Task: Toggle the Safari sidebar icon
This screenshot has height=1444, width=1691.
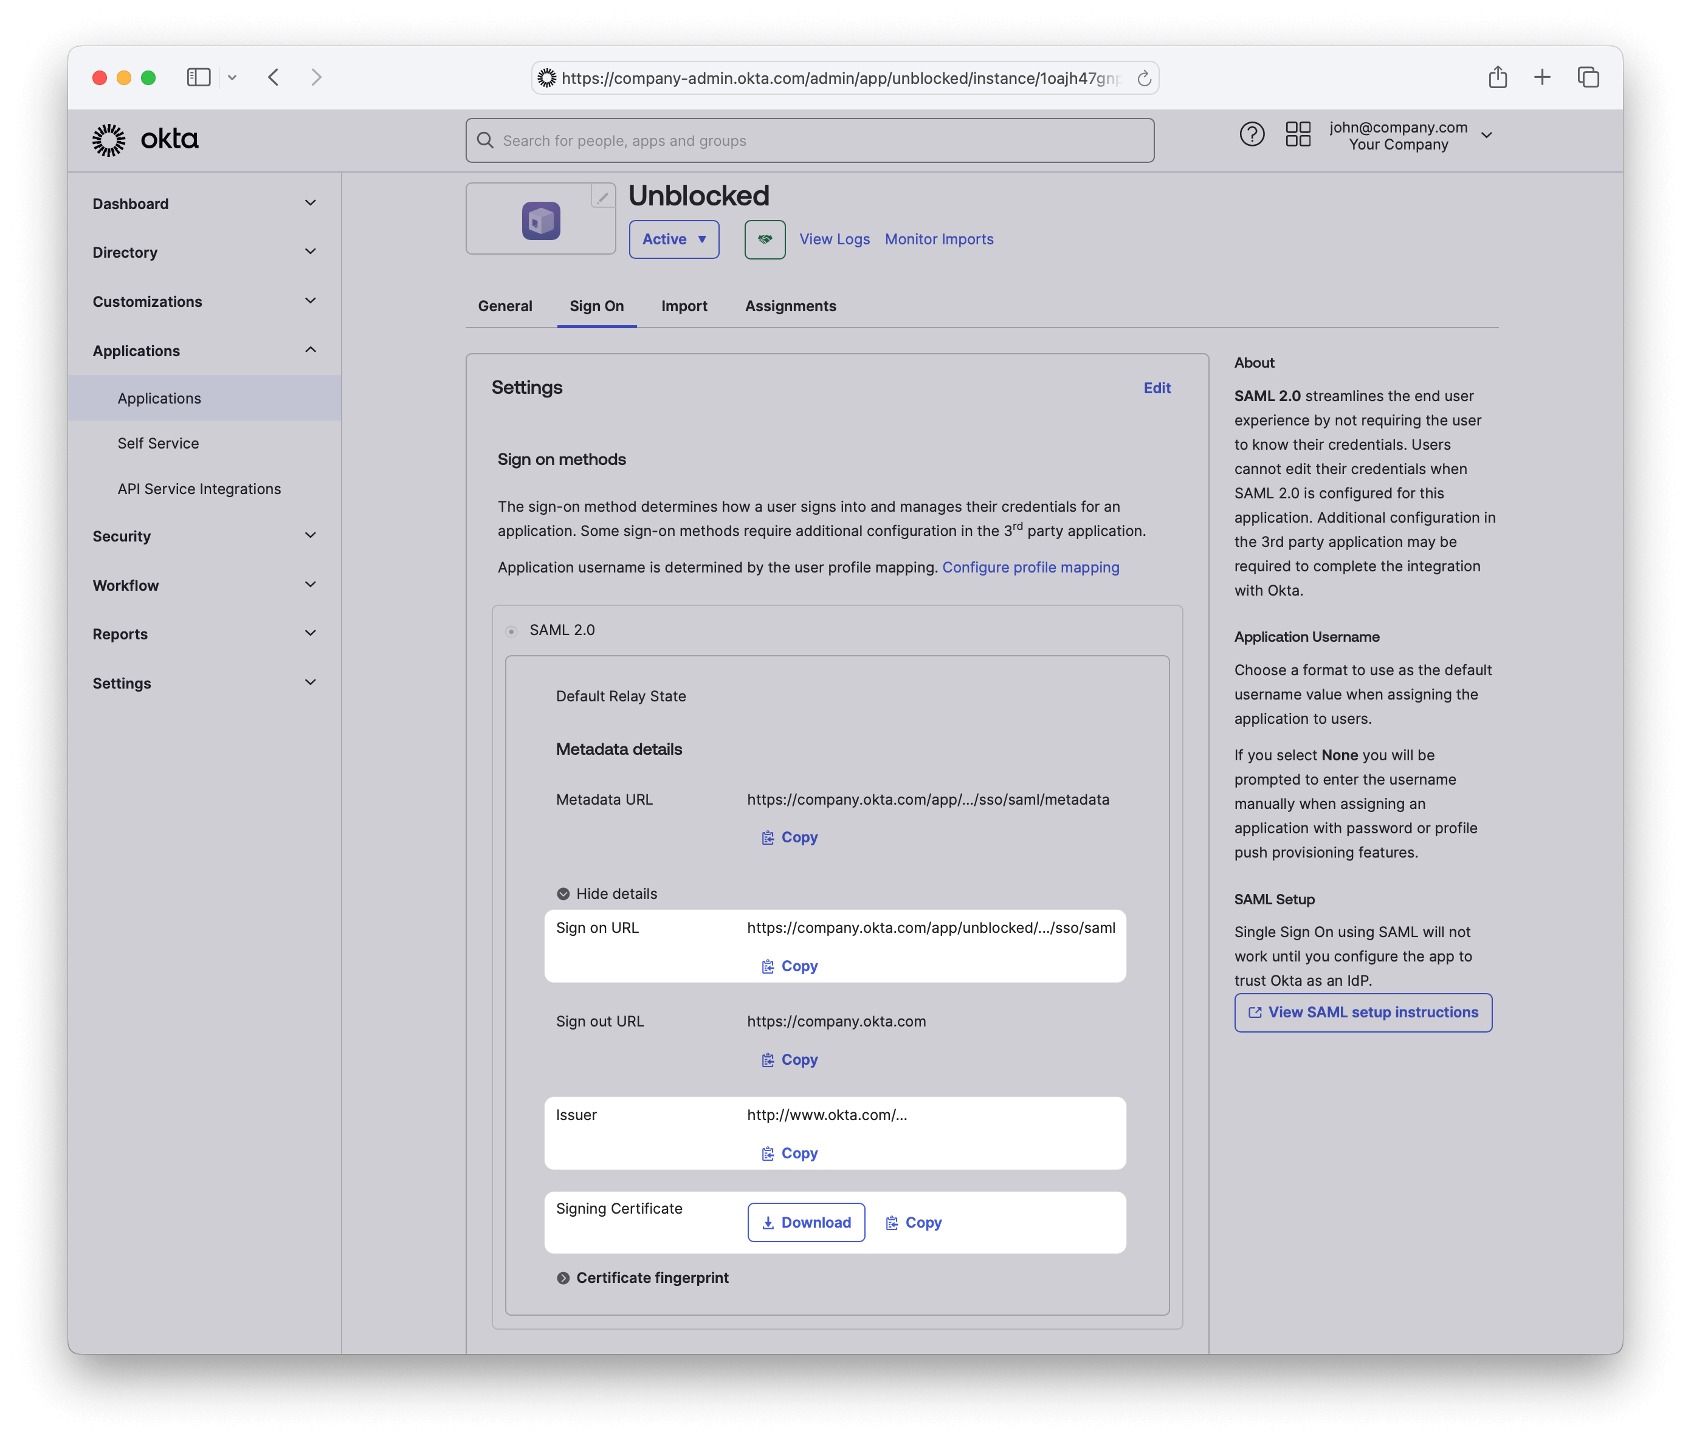Action: tap(198, 78)
